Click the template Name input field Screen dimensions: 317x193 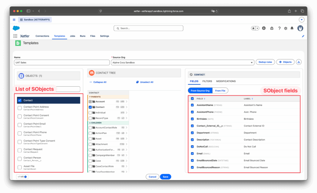click(x=62, y=63)
